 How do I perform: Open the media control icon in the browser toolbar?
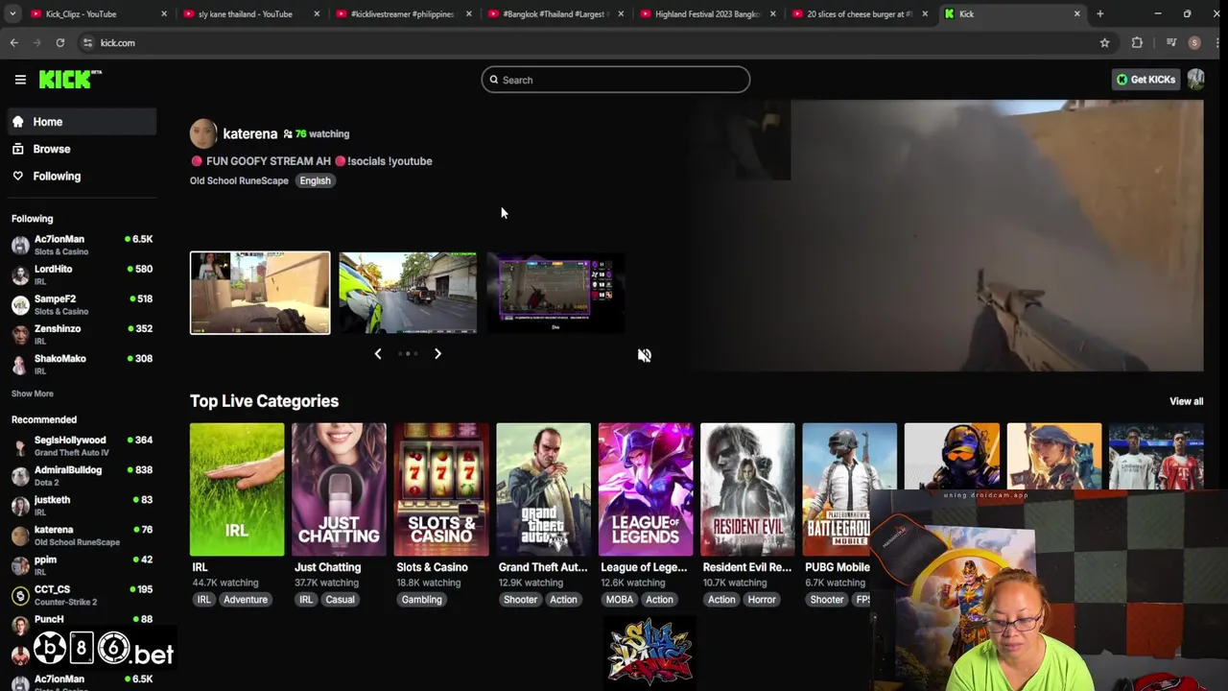(1171, 42)
